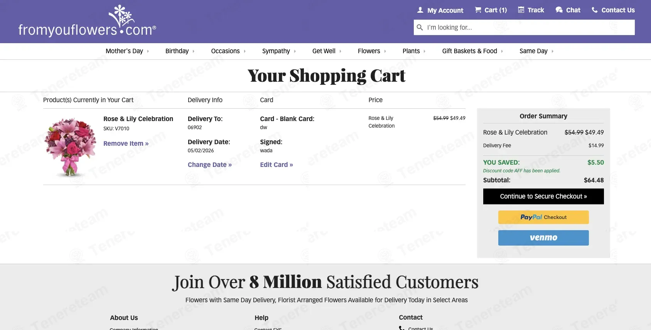This screenshot has width=651, height=330.
Task: Expand the Plants dropdown arrow
Action: click(x=425, y=51)
